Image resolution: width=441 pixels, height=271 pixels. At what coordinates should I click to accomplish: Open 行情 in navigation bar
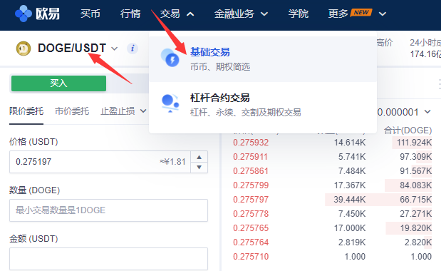[x=130, y=14]
